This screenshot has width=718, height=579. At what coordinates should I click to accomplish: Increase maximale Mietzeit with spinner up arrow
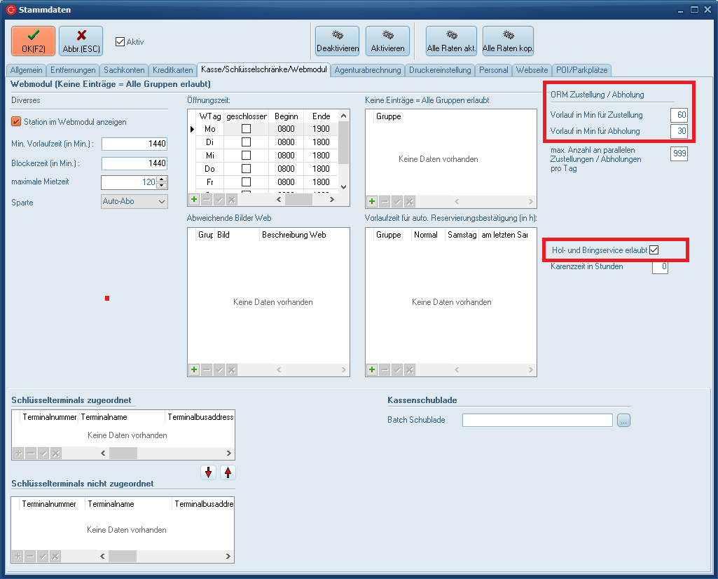pos(163,179)
